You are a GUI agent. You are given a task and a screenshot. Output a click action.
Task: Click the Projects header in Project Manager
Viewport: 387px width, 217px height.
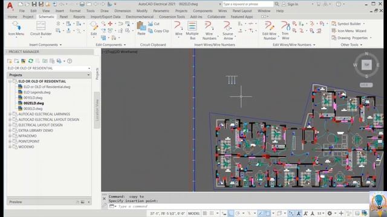pos(49,75)
